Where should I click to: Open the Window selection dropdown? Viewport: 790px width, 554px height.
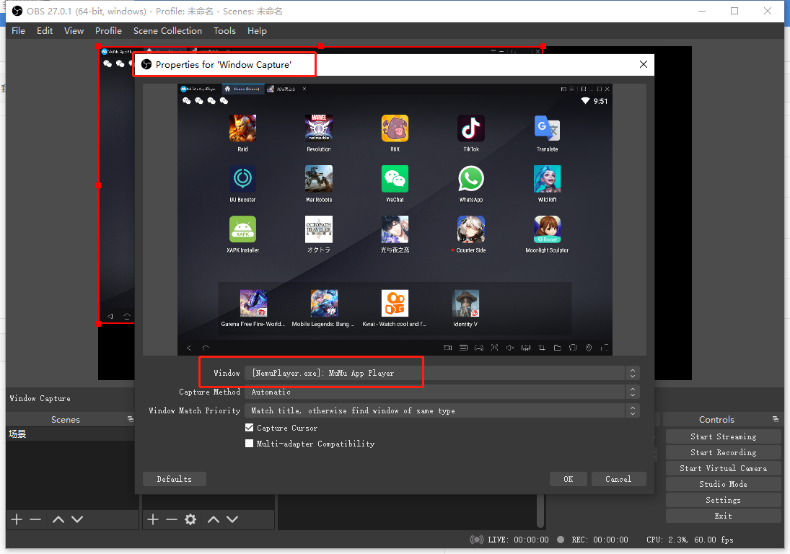(442, 373)
